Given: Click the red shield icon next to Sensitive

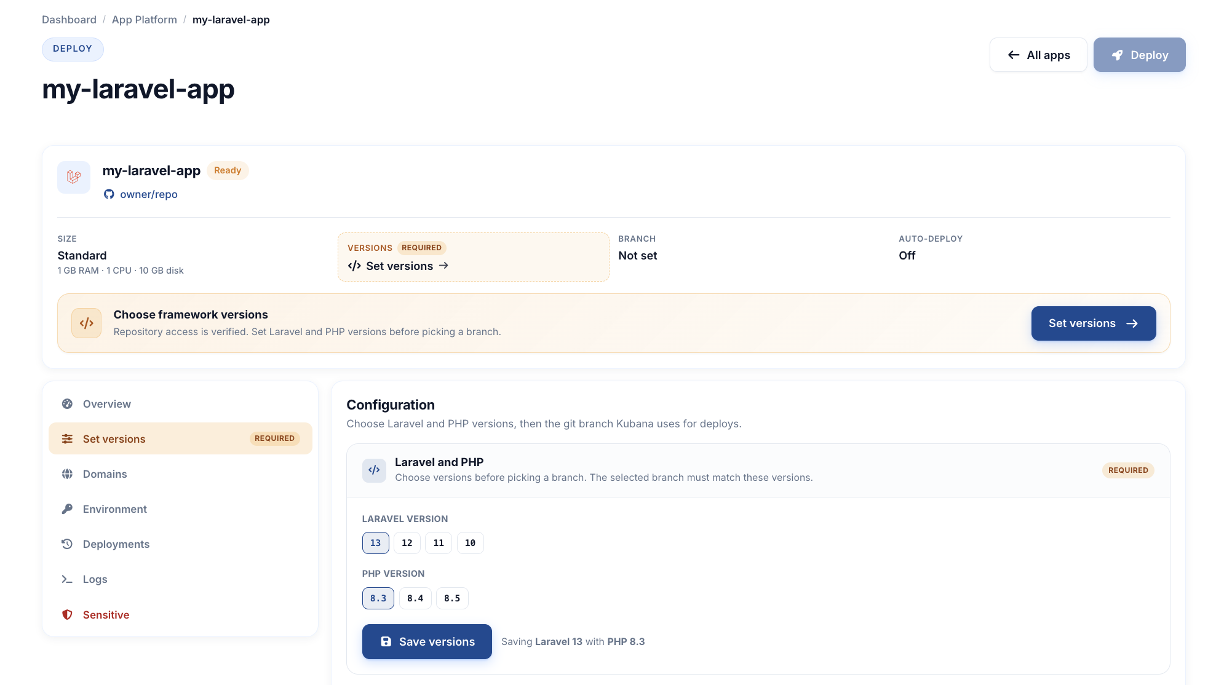Looking at the screenshot, I should pyautogui.click(x=67, y=615).
